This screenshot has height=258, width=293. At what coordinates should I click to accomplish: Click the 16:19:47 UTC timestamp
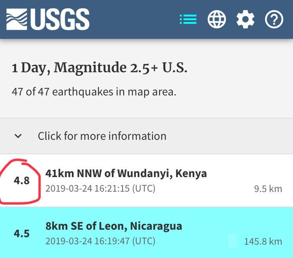point(100,241)
